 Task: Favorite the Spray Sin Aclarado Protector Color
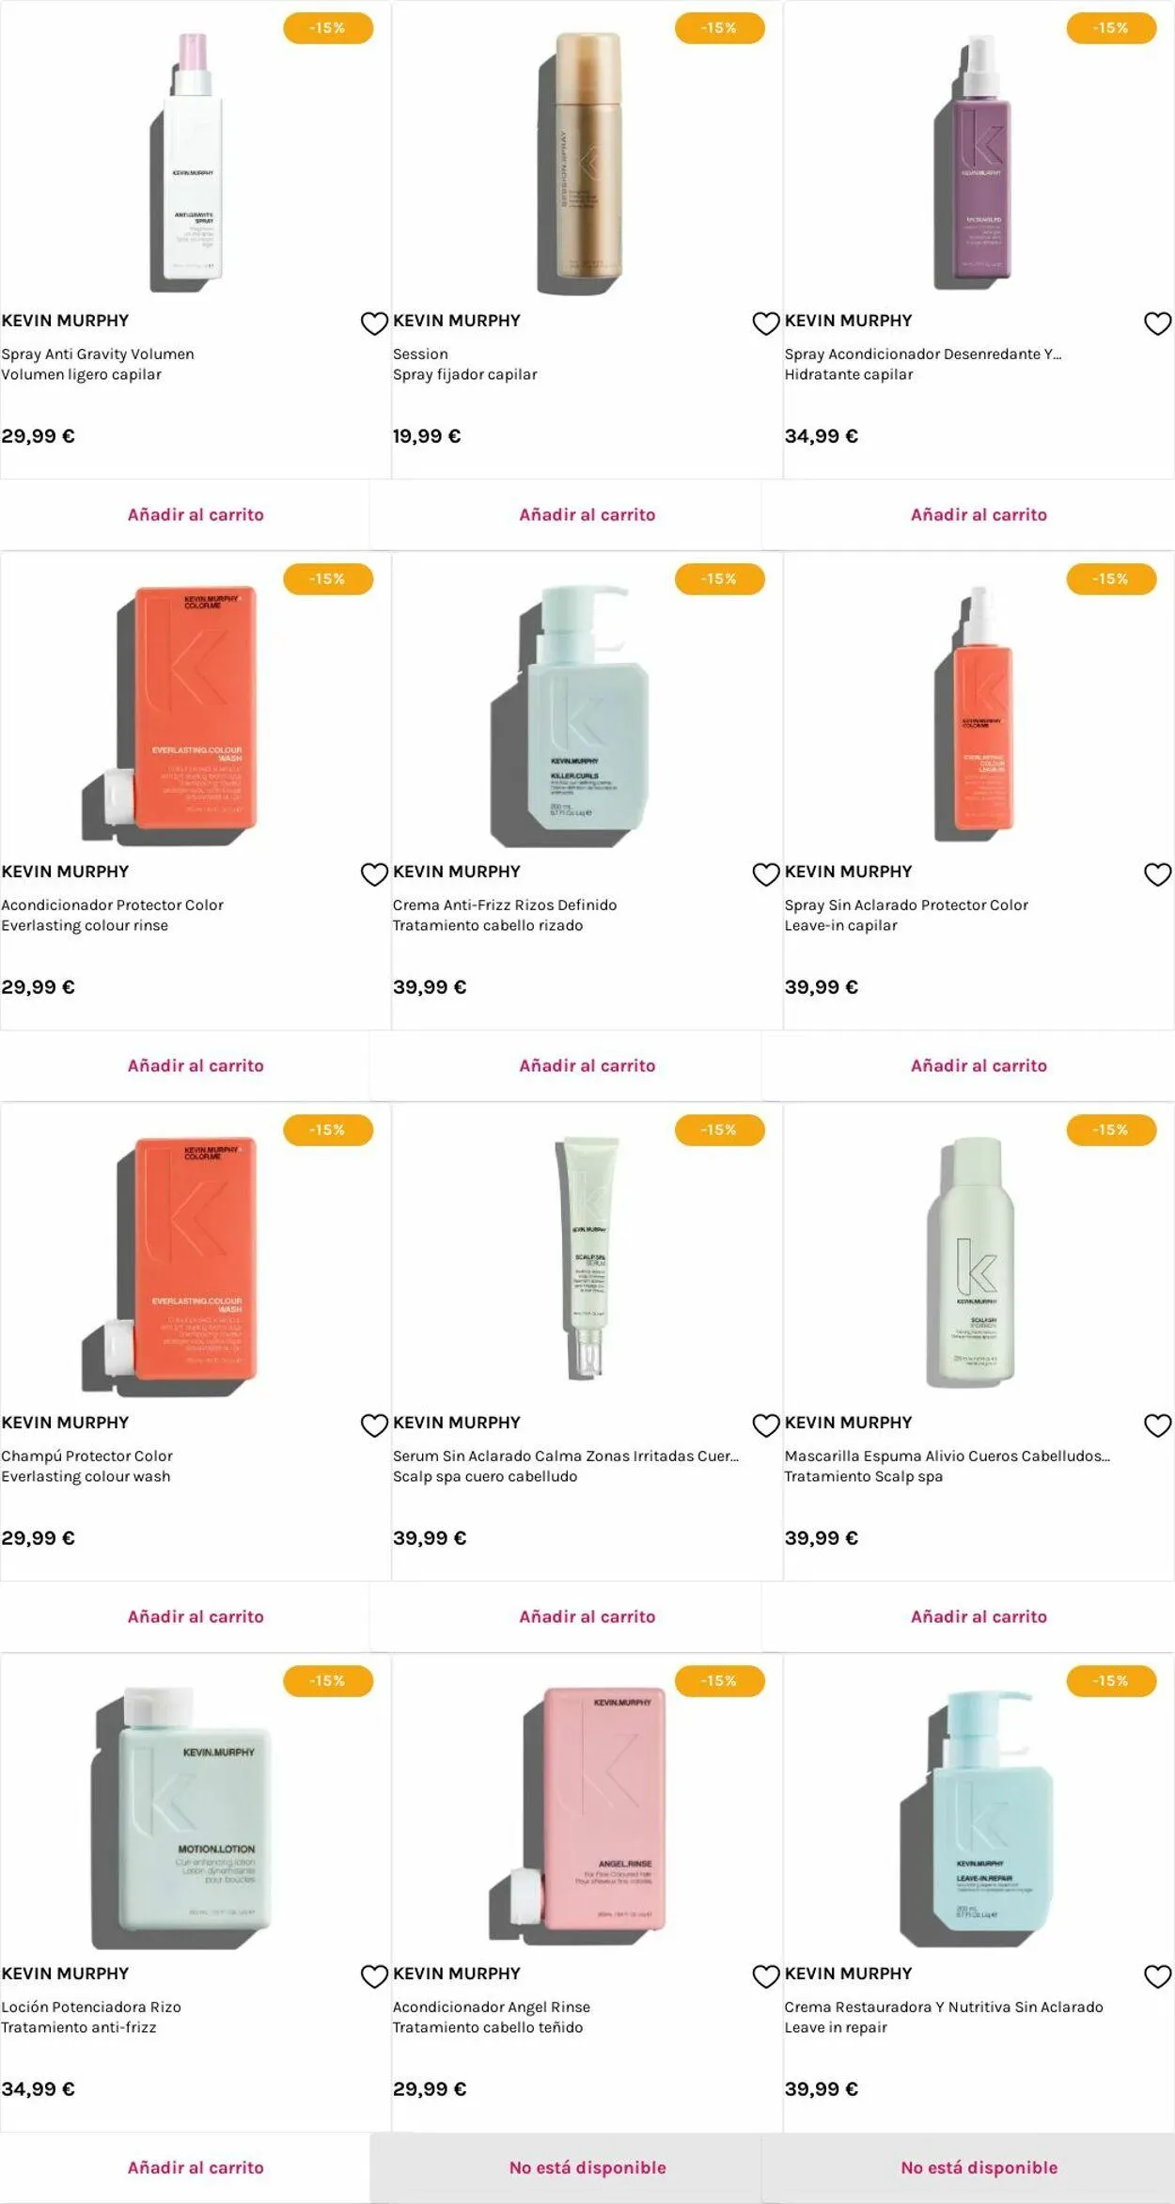[1157, 874]
